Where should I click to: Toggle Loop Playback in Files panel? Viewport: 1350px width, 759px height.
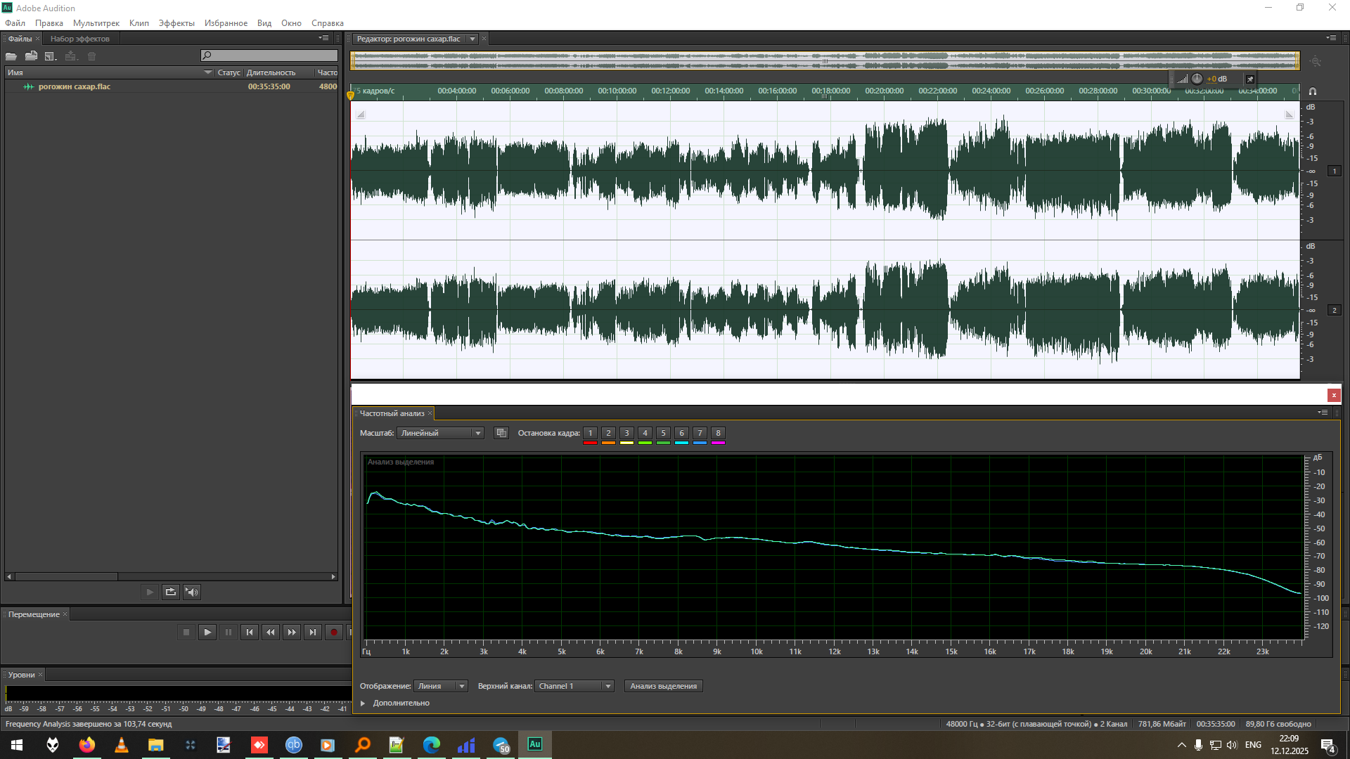pos(170,592)
